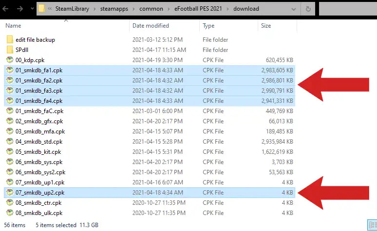Navigate to SteamLibrary in the breadcrumb

pyautogui.click(x=72, y=9)
